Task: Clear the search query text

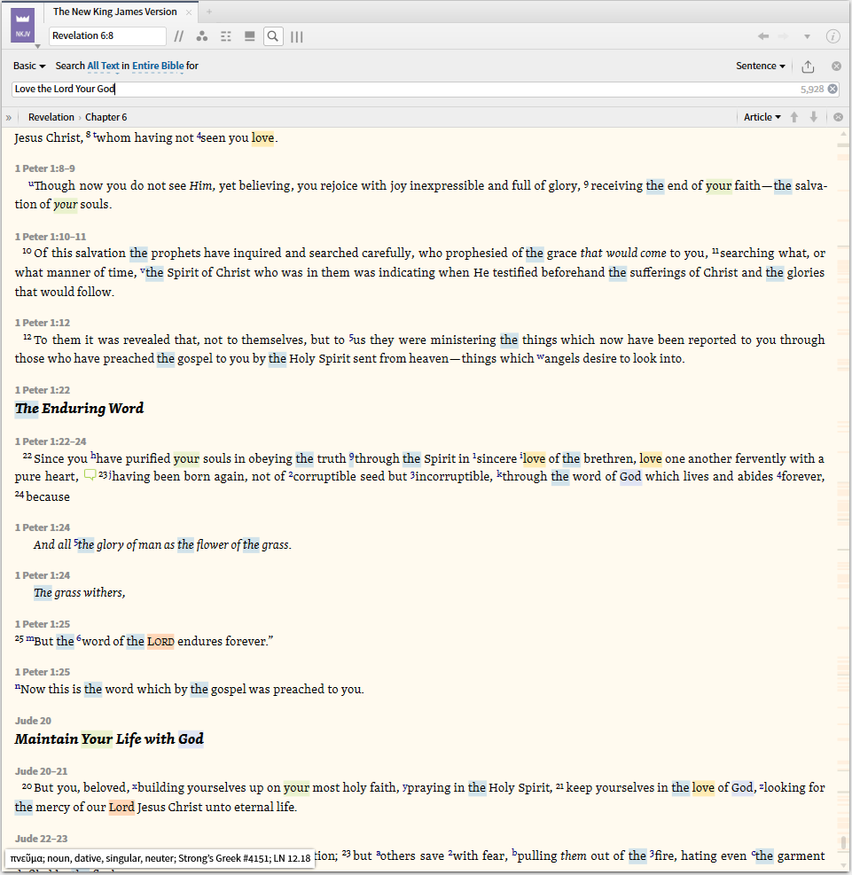Action: [x=832, y=89]
